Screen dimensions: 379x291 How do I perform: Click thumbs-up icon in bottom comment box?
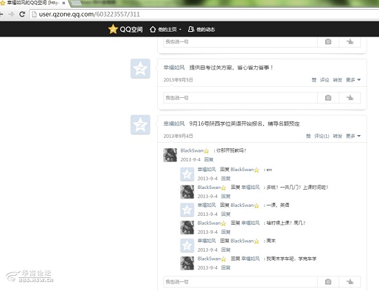pyautogui.click(x=350, y=282)
